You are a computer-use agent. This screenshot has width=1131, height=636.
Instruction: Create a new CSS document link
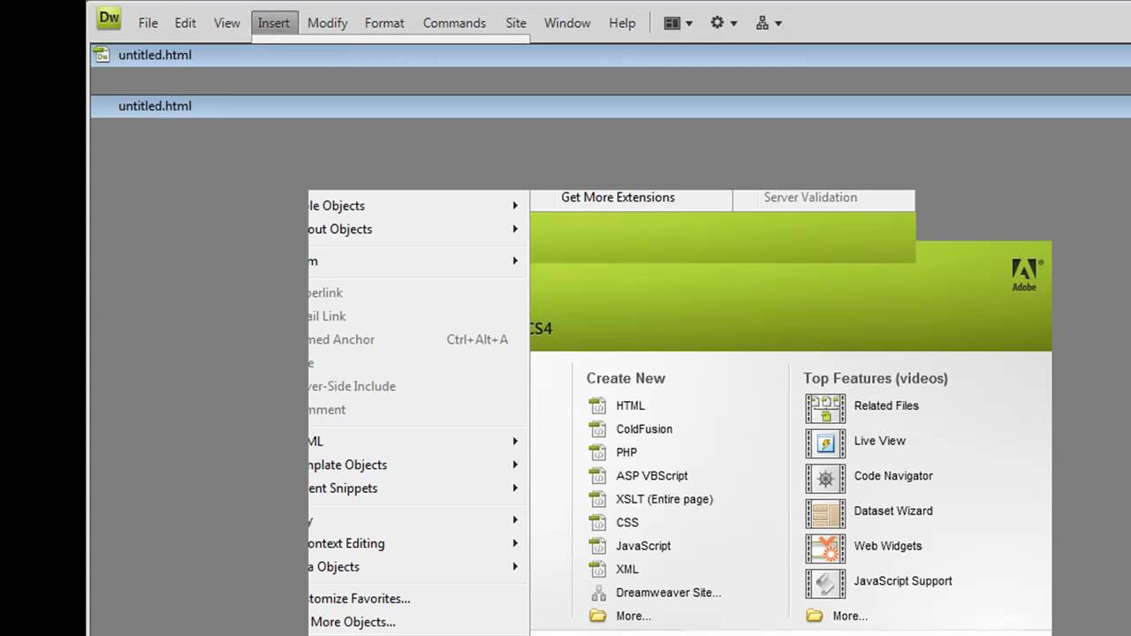[x=627, y=522]
